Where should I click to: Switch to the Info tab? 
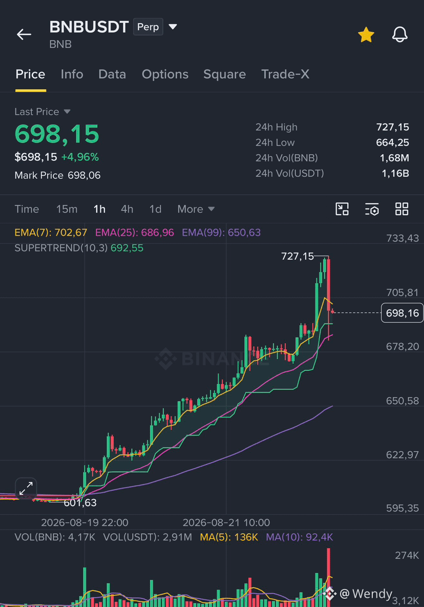(x=72, y=74)
